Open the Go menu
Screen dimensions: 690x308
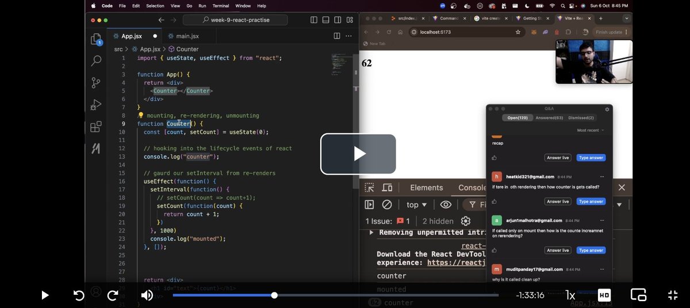(x=189, y=6)
